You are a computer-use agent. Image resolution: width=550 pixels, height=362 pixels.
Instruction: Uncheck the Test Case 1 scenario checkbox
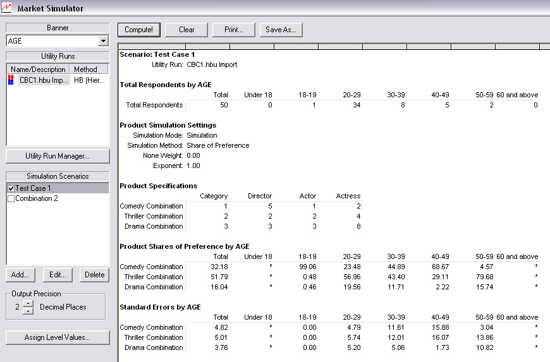[11, 188]
